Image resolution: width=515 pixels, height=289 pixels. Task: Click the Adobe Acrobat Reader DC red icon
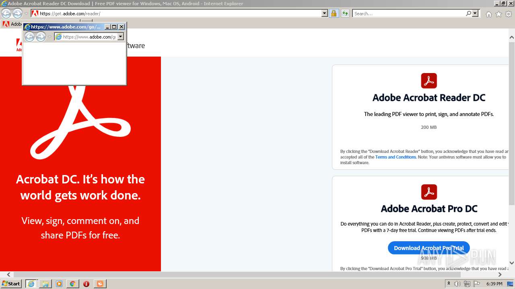pyautogui.click(x=429, y=81)
